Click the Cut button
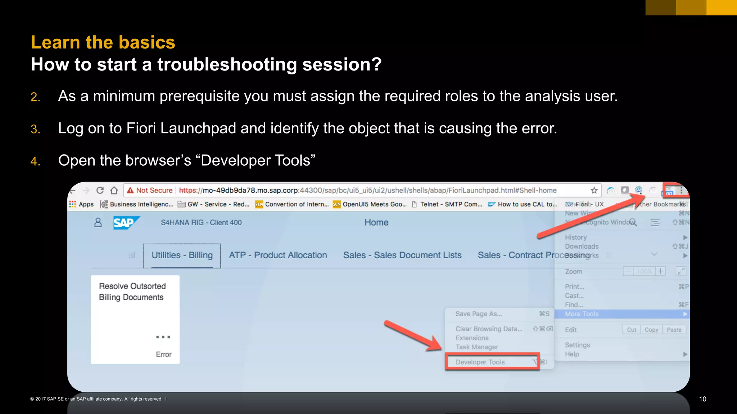Screen dimensions: 737x414 point(632,330)
